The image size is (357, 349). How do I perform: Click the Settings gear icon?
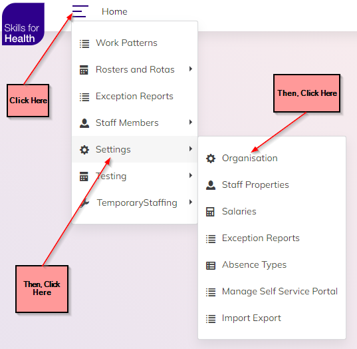click(x=84, y=150)
